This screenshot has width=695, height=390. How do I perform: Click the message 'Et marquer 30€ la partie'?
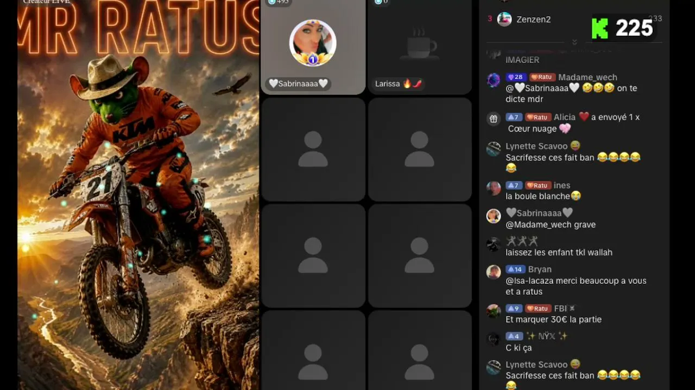click(x=553, y=320)
